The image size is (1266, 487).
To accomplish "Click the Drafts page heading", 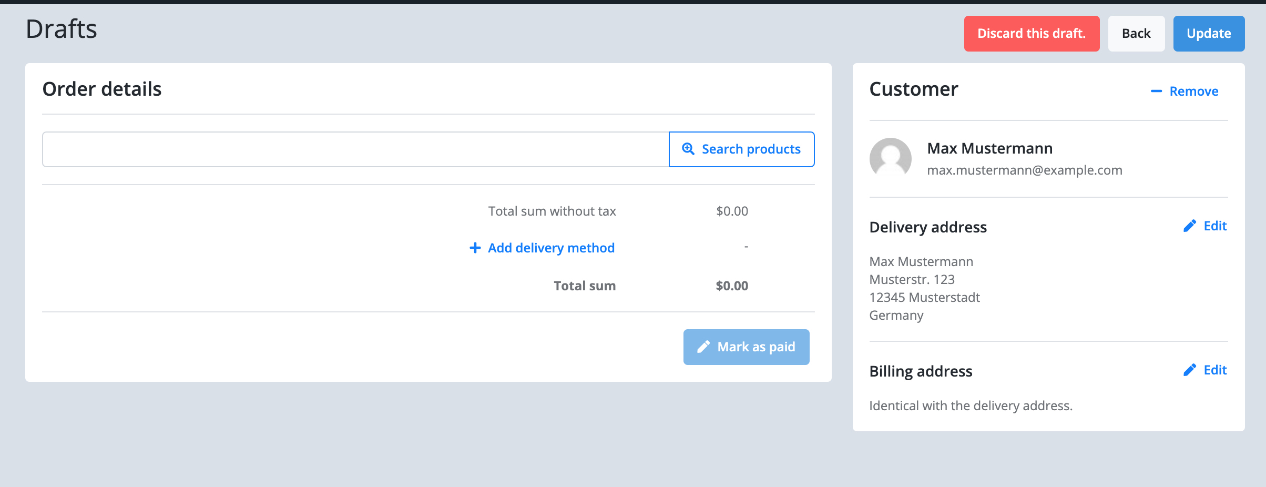I will click(62, 29).
